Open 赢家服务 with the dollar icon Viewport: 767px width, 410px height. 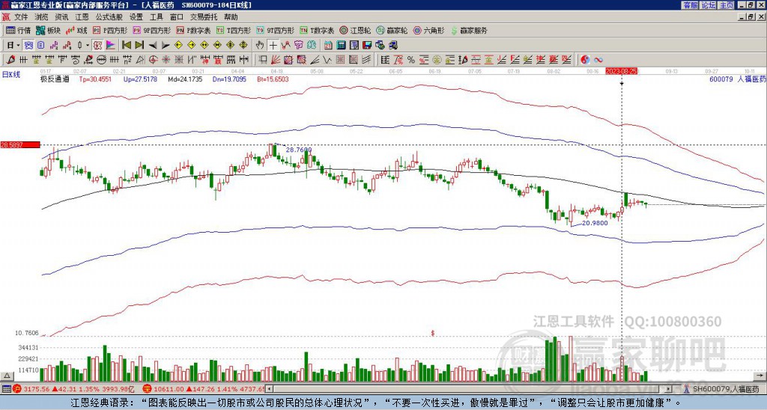click(x=469, y=30)
